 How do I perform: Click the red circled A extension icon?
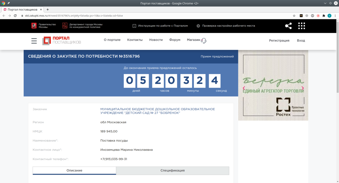318,16
